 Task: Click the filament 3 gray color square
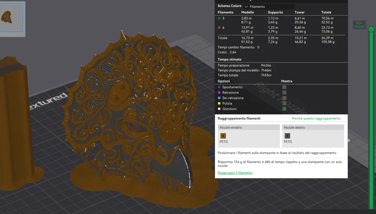pos(219,18)
